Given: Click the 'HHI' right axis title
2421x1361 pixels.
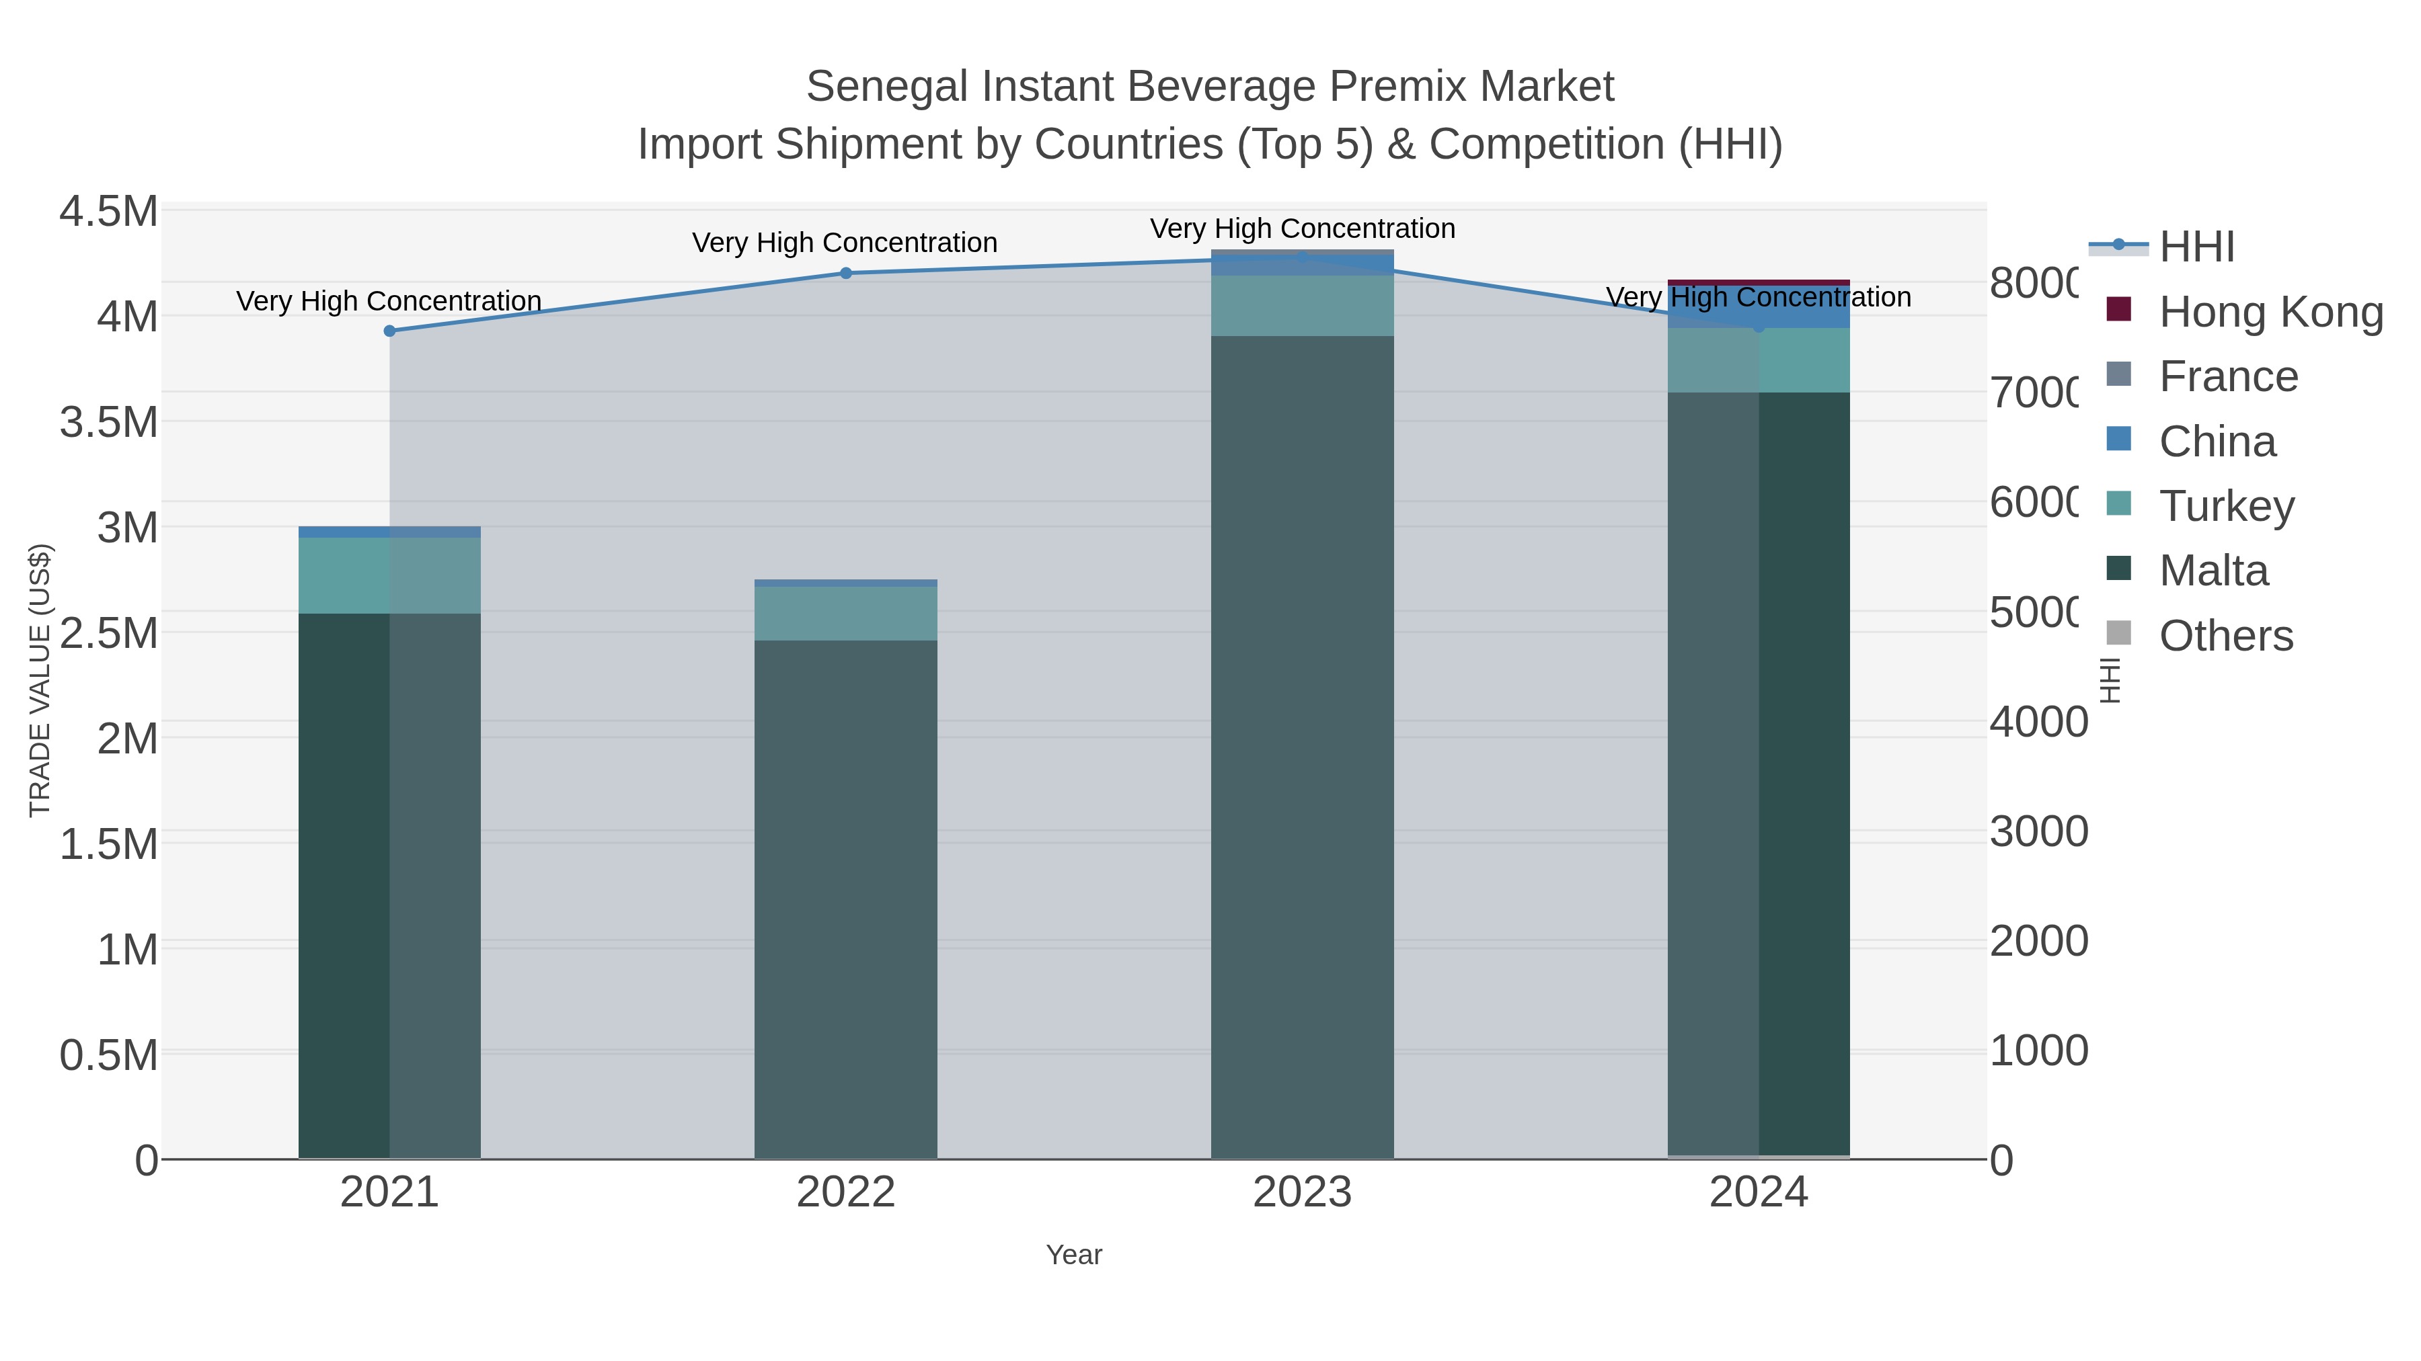Looking at the screenshot, I should tap(2111, 680).
